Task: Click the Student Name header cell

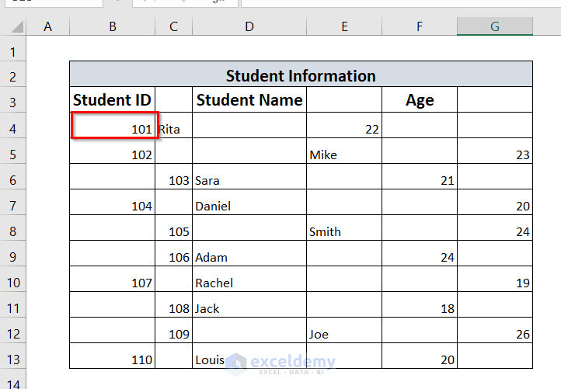Action: point(249,99)
